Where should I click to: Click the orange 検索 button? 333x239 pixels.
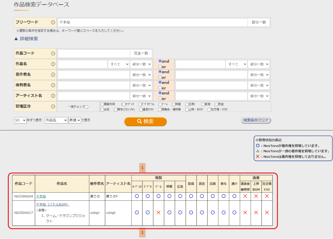[x=145, y=121]
